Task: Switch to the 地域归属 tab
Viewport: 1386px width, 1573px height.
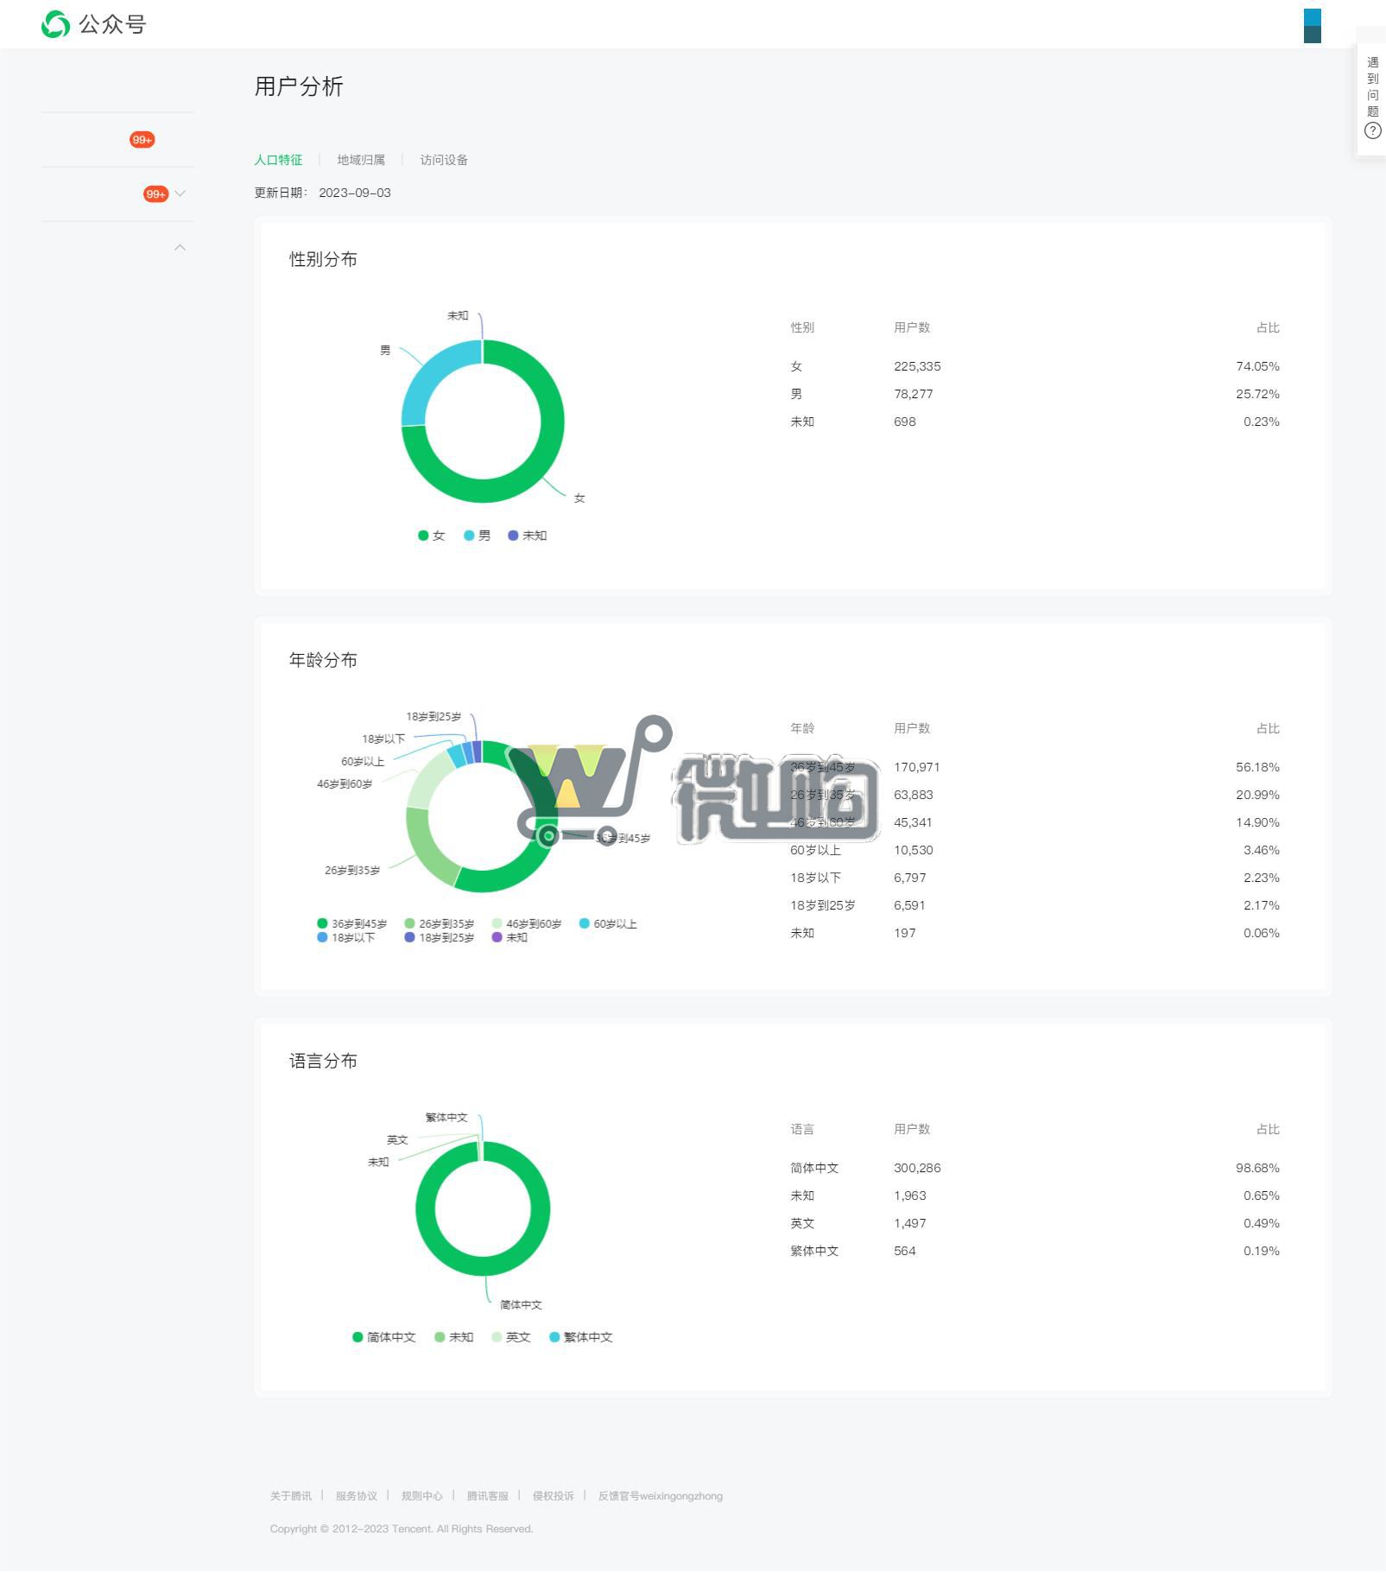Action: (361, 160)
